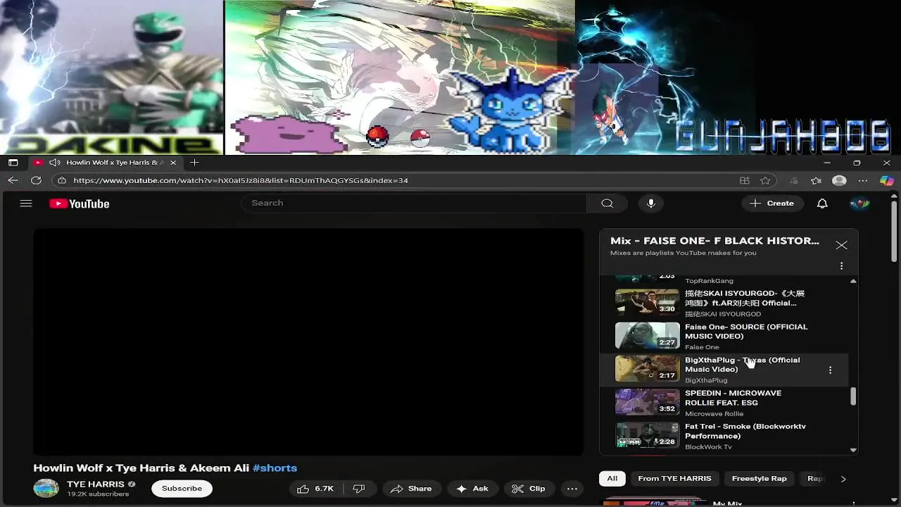Go to YouTube home via logo
Viewport: 901px width, 507px height.
point(80,204)
